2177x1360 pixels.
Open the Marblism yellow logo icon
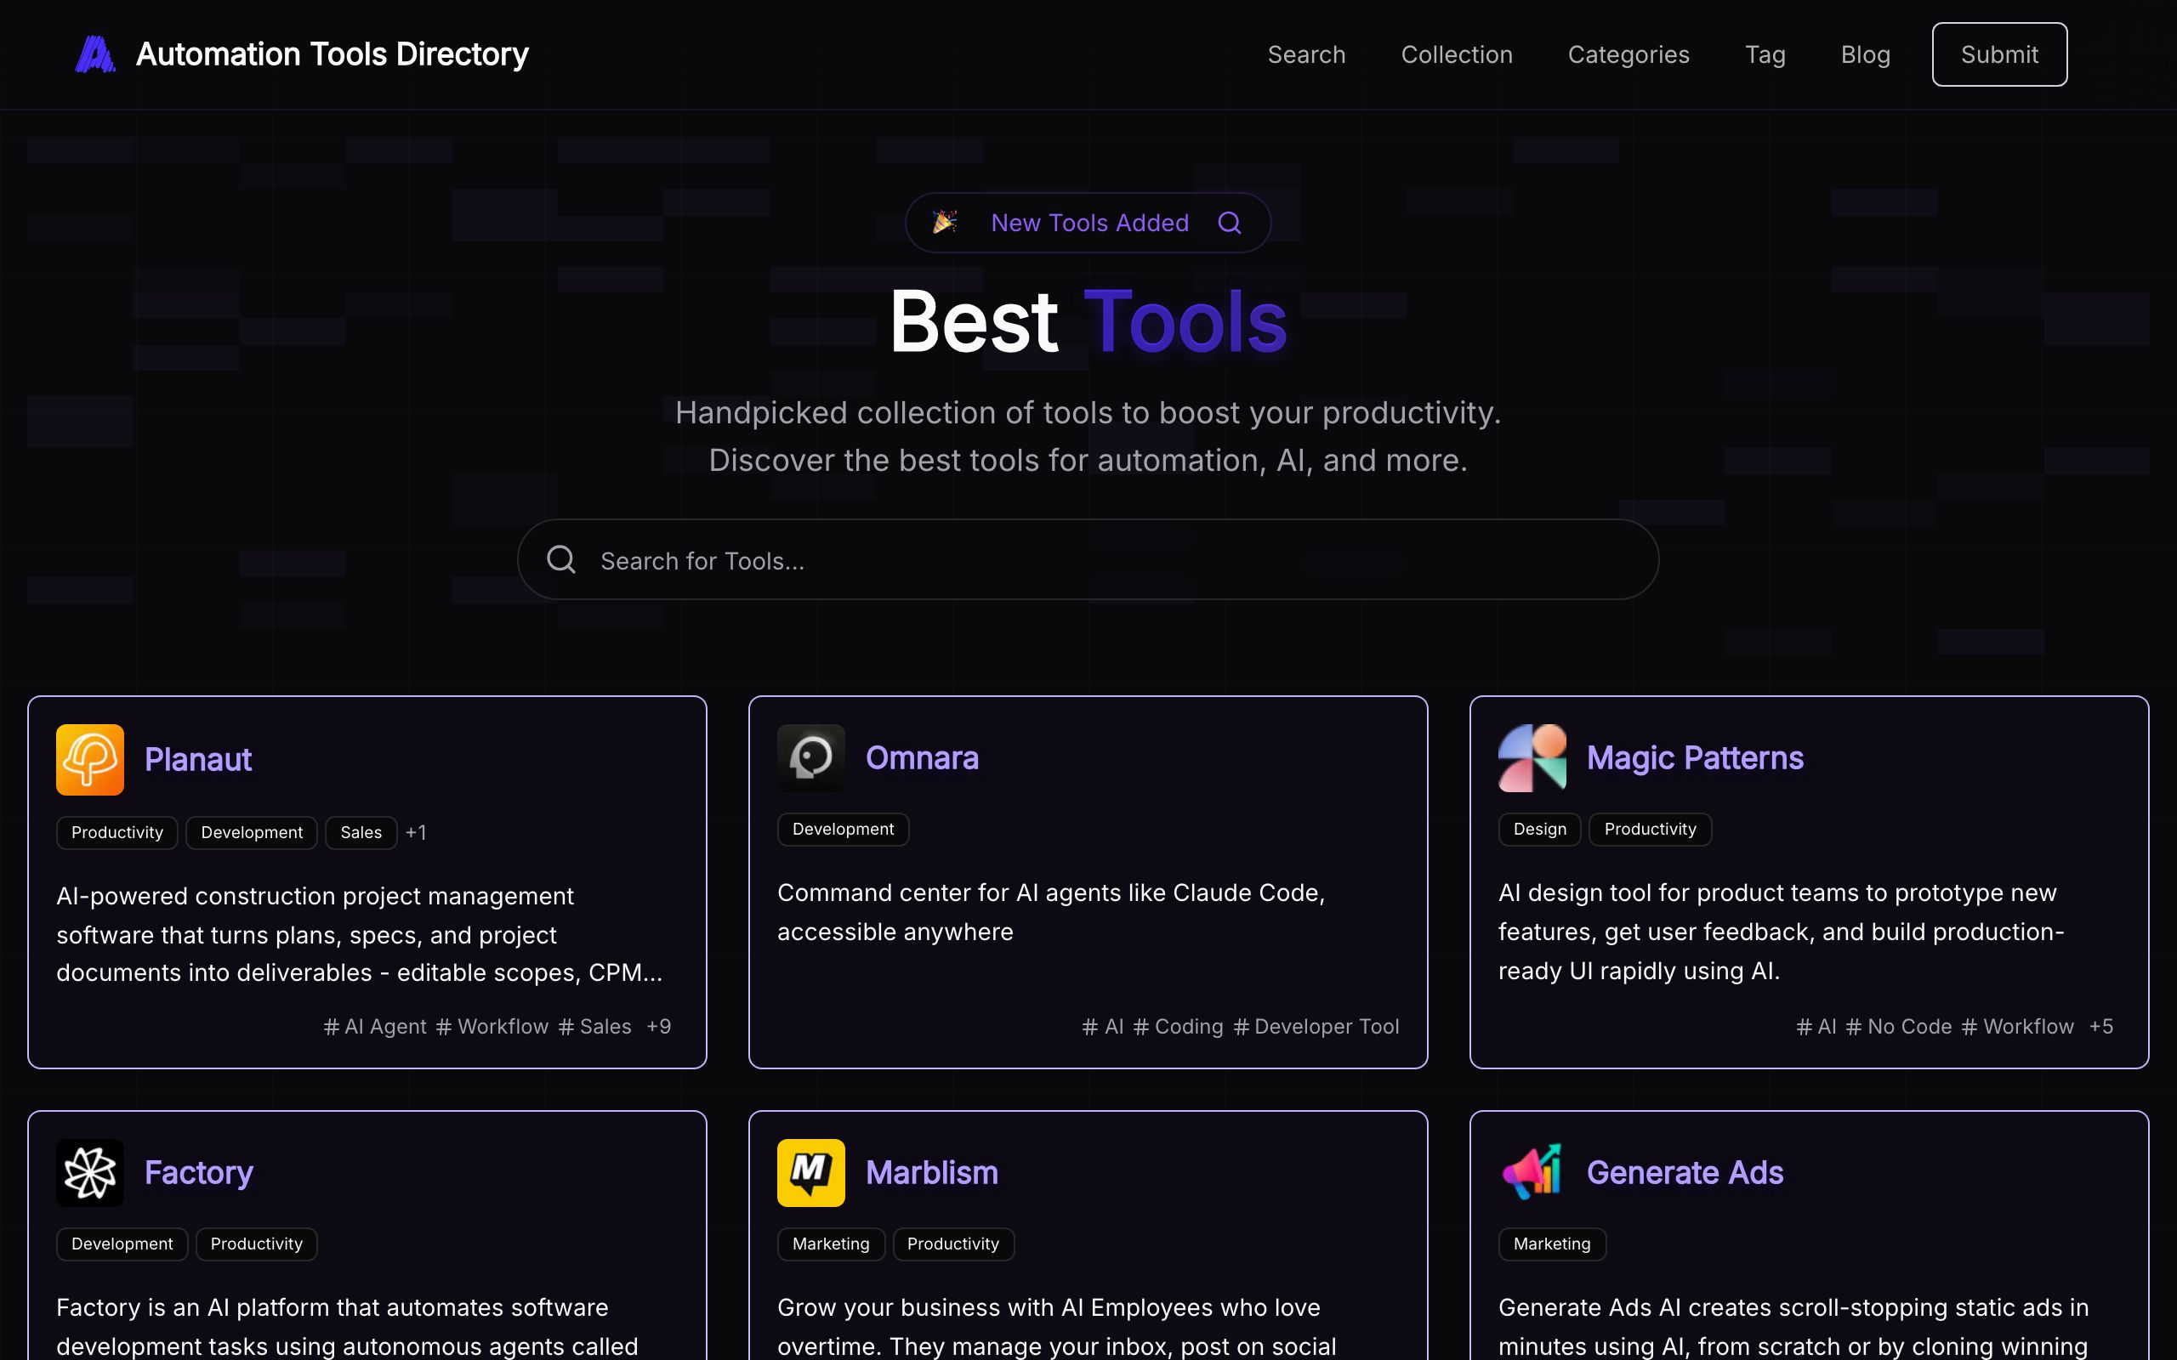pyautogui.click(x=810, y=1173)
